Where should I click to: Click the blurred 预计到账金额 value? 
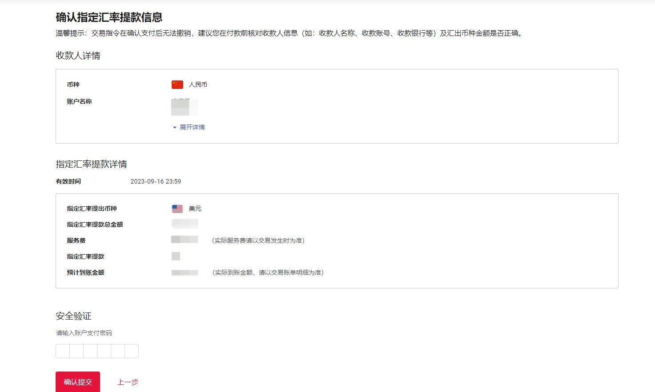tap(185, 272)
